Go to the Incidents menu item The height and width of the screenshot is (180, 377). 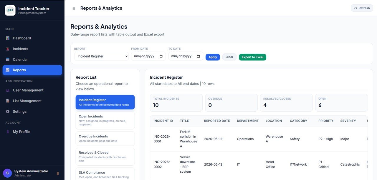point(32,49)
